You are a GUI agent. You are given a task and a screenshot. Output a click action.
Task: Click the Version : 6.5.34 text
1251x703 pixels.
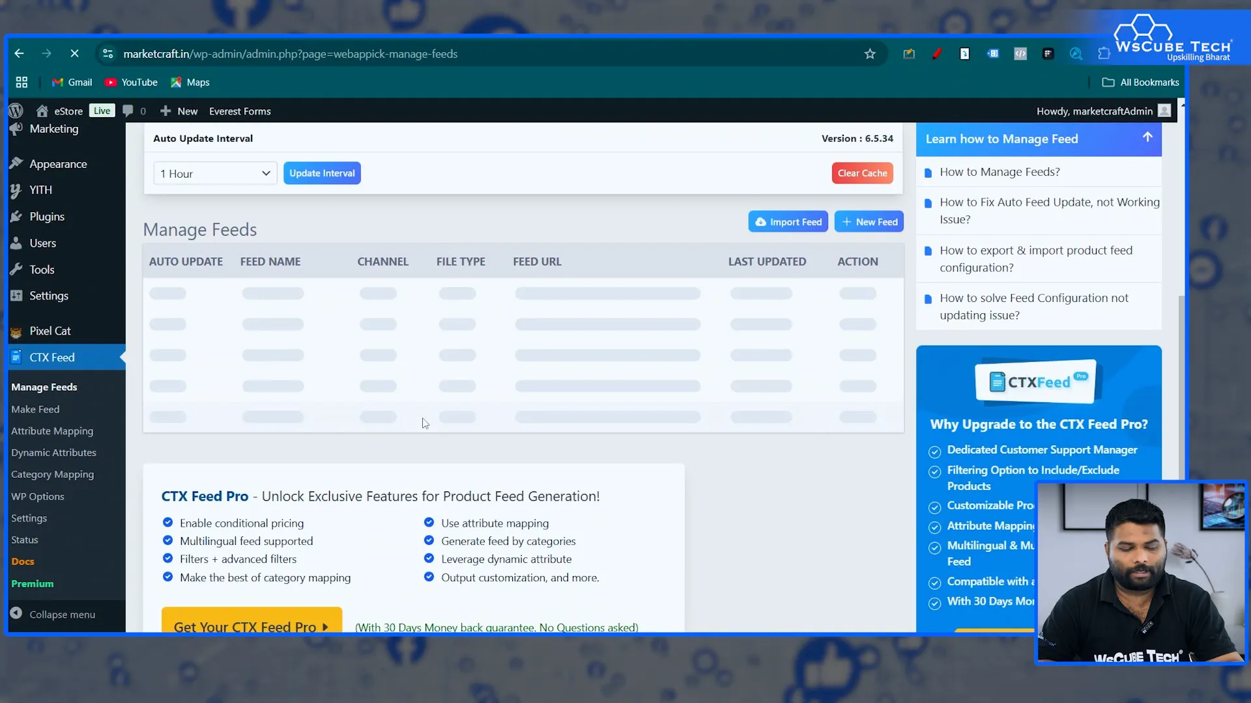(x=857, y=138)
